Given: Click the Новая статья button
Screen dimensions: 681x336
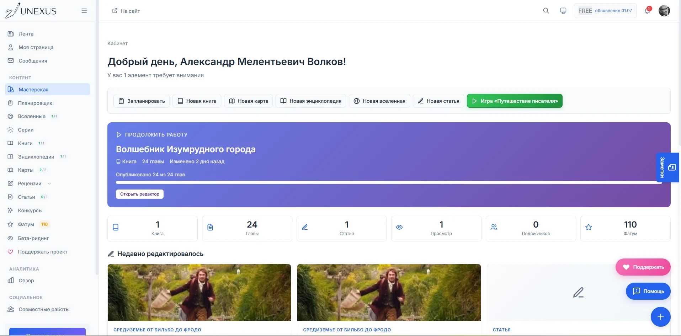Looking at the screenshot, I should pos(438,101).
